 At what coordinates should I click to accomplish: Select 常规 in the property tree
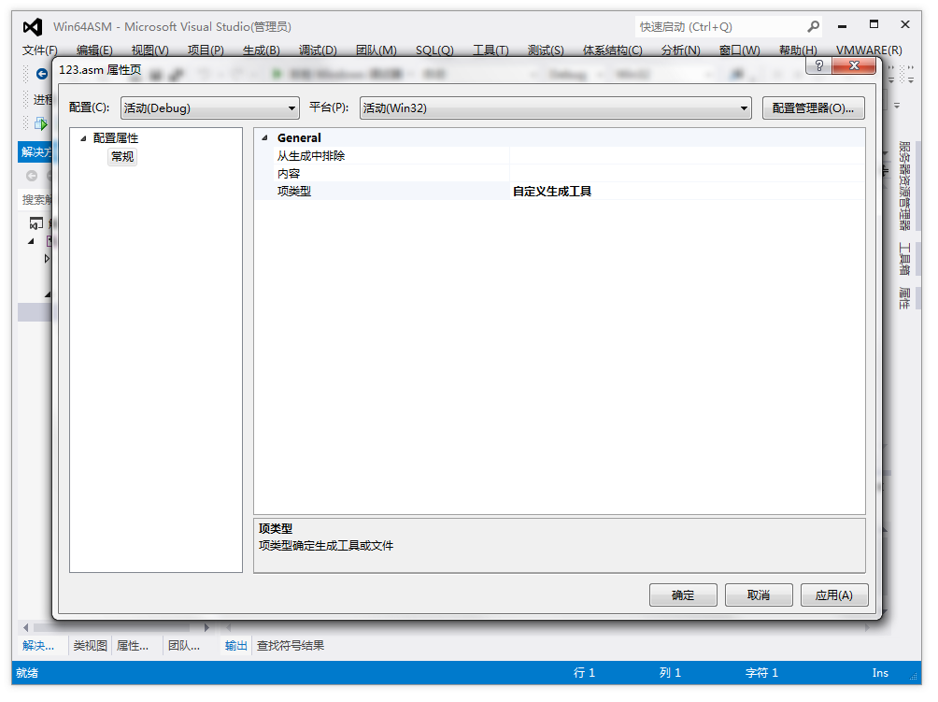122,157
